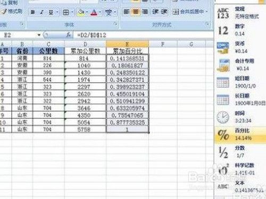Choose Long Date format option
This screenshot has width=266, height=199.
(240, 99)
